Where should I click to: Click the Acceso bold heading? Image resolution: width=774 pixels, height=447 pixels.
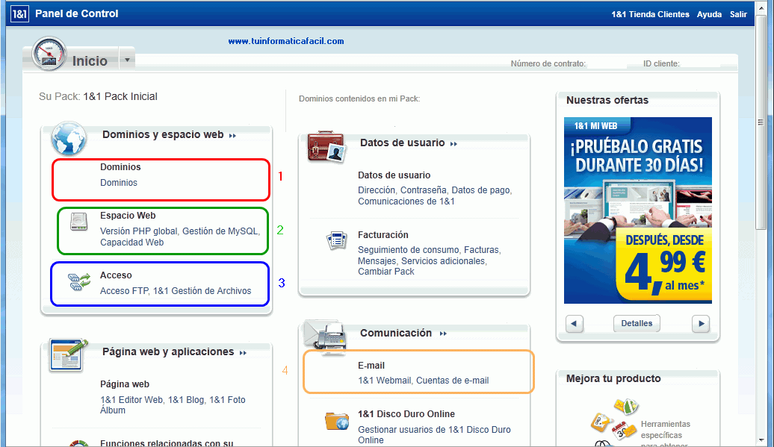click(x=116, y=275)
